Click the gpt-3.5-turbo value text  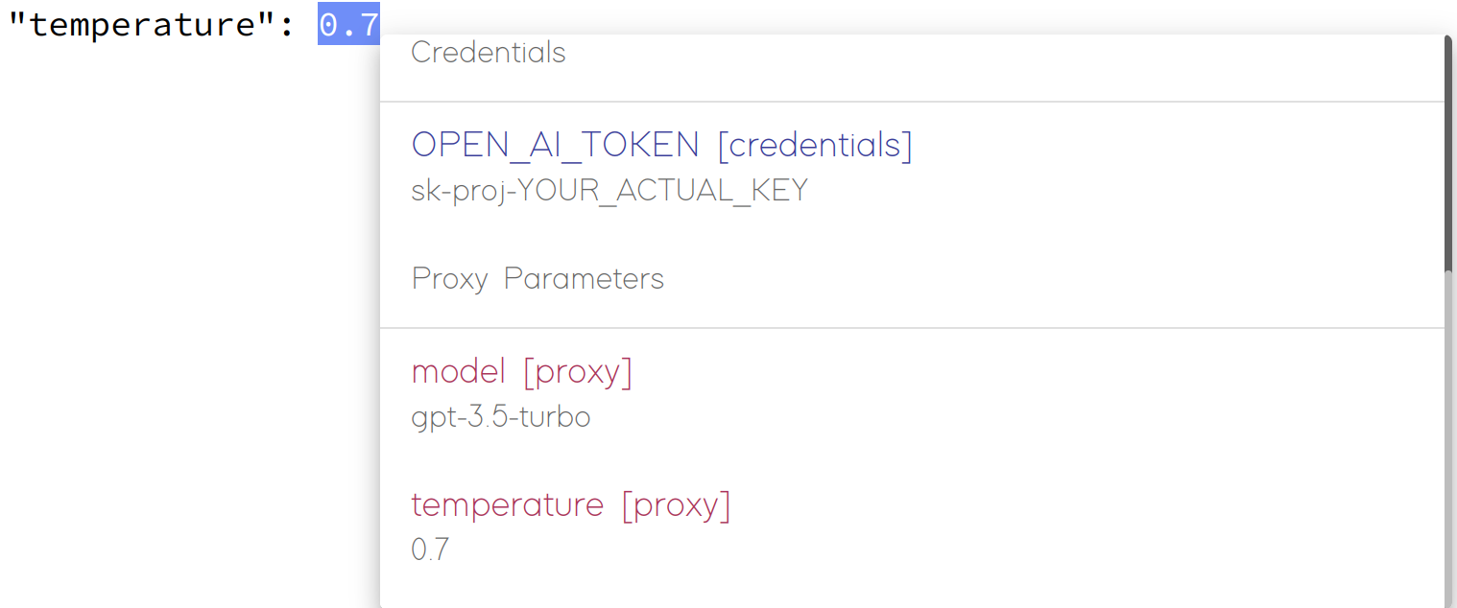pos(500,418)
